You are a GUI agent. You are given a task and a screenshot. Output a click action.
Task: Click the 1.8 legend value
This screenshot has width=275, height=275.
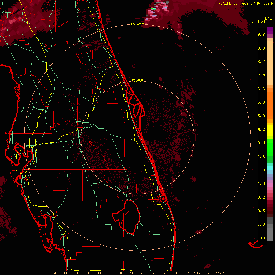pos(261,170)
